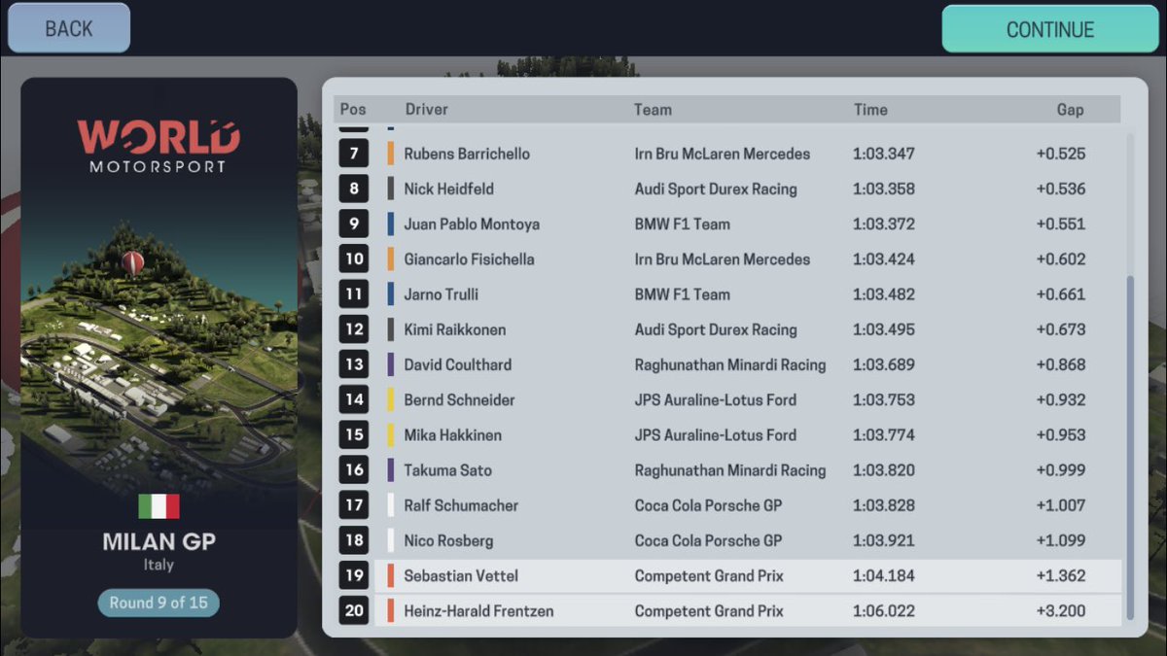The width and height of the screenshot is (1167, 656).
Task: Click the gap value +3.200
Action: tap(1061, 610)
